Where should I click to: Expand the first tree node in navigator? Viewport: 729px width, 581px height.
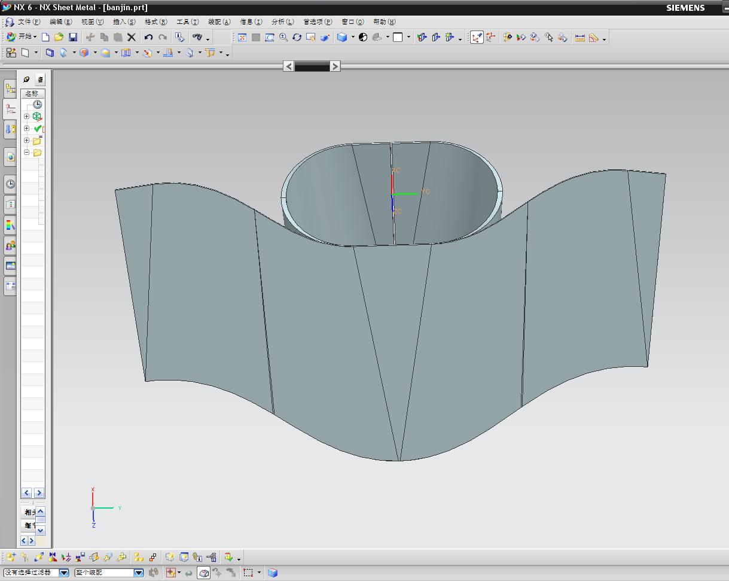(26, 117)
